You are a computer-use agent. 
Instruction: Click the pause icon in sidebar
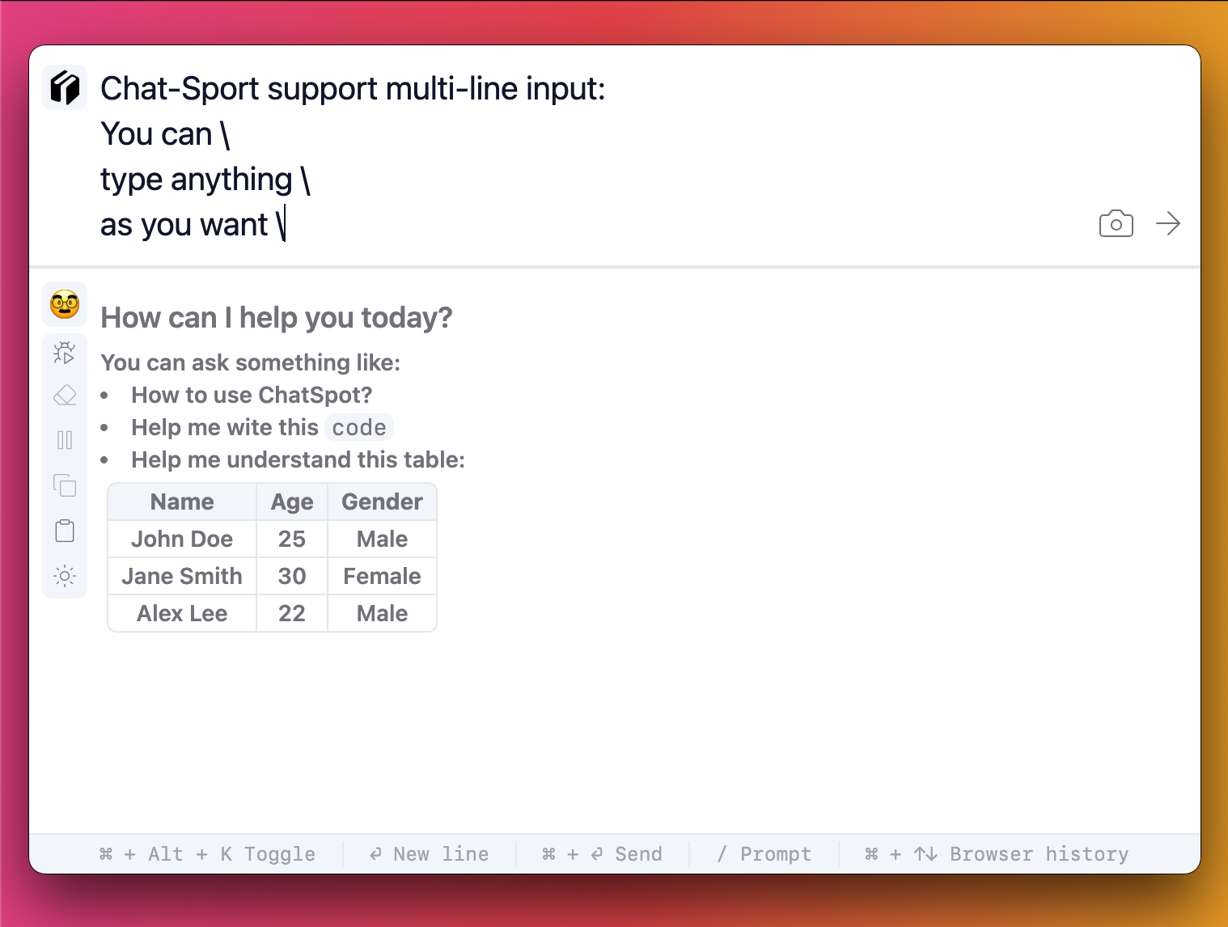(65, 440)
